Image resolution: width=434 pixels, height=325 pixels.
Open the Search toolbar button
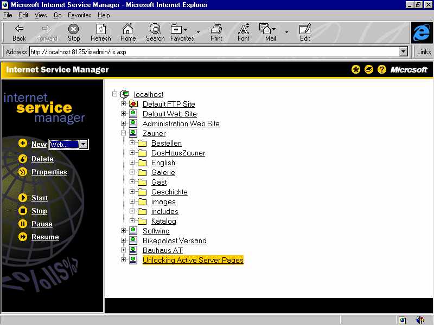(155, 32)
